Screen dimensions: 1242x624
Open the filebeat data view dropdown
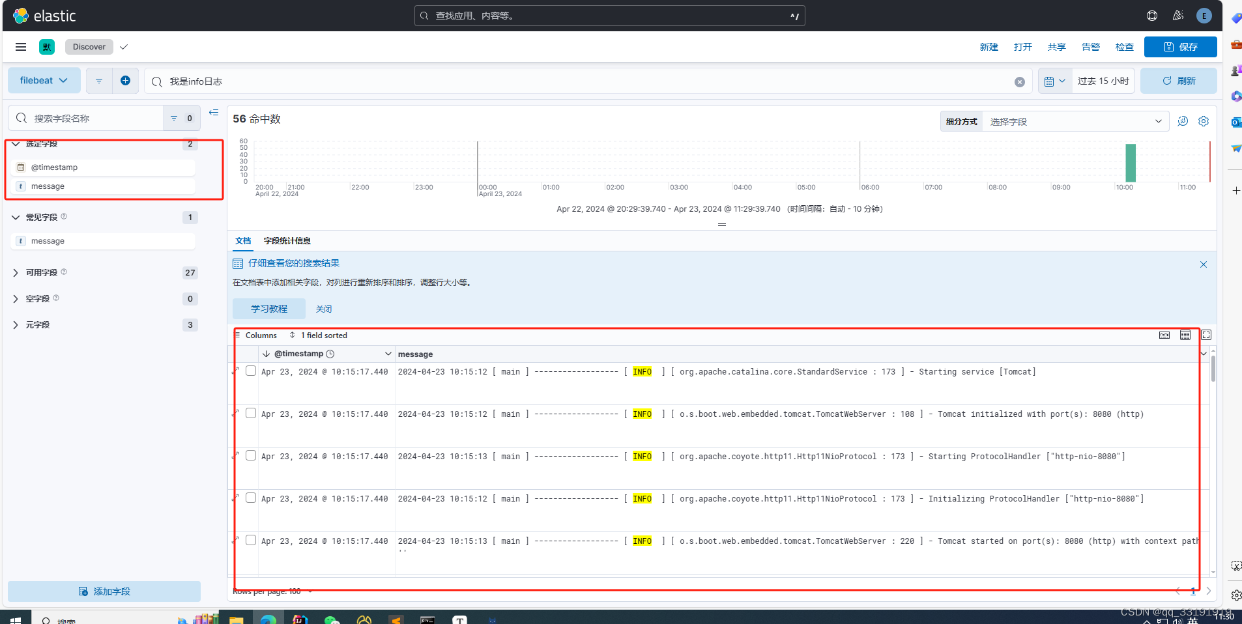coord(44,81)
